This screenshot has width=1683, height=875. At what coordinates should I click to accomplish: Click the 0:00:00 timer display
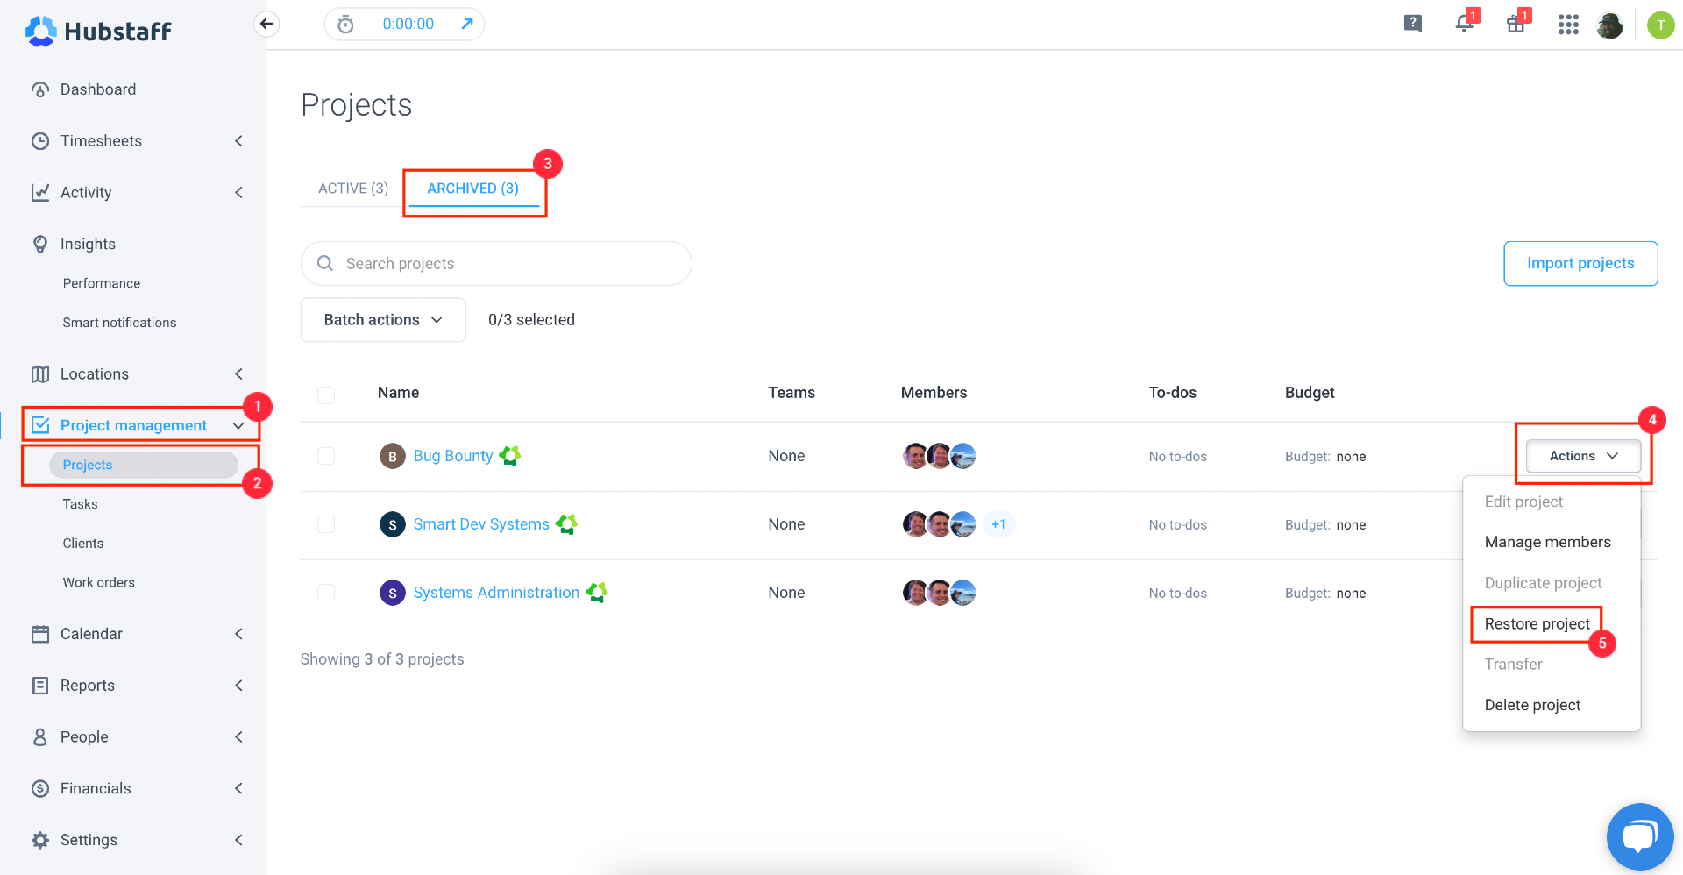pos(408,24)
